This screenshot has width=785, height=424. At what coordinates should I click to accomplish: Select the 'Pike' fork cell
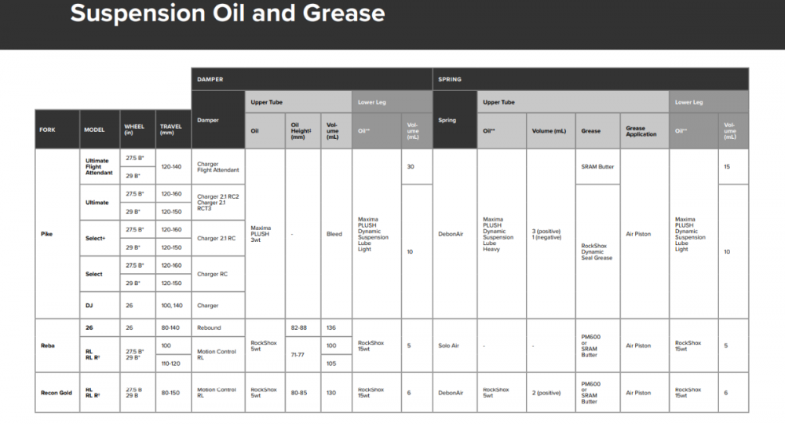[57, 234]
